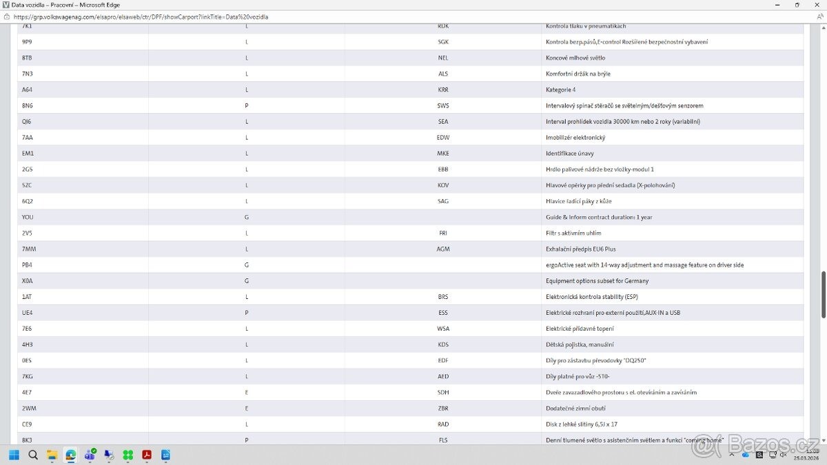Click the "Exhalační předpis EU6 Plus" description
Image resolution: width=827 pixels, height=465 pixels.
pyautogui.click(x=580, y=249)
